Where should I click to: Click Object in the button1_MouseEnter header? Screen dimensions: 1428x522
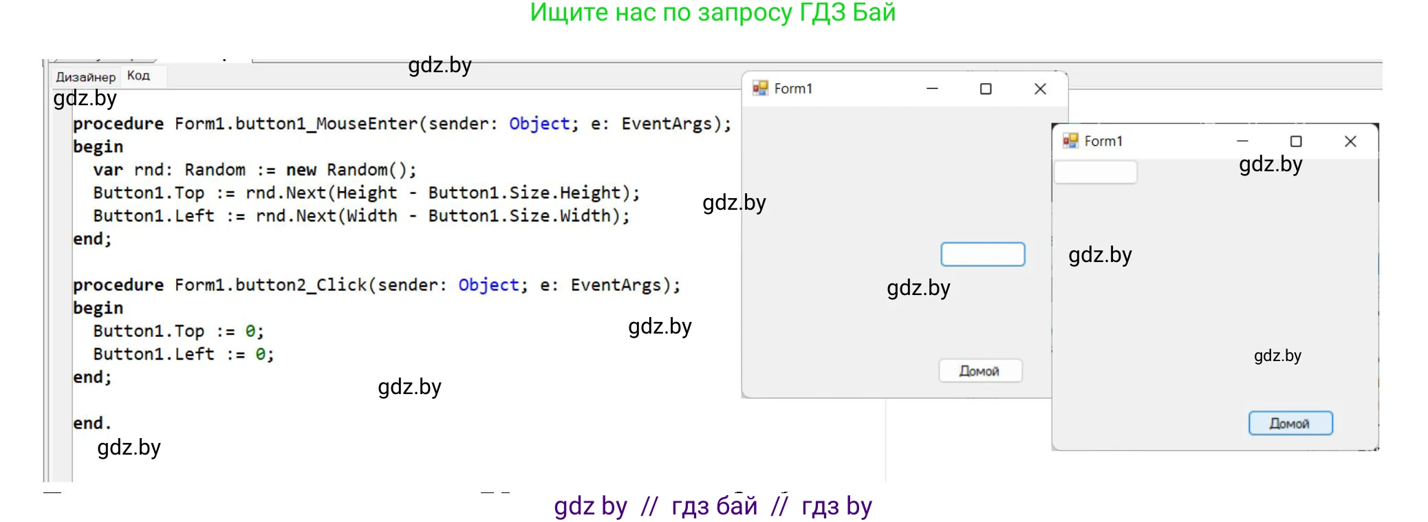(539, 124)
